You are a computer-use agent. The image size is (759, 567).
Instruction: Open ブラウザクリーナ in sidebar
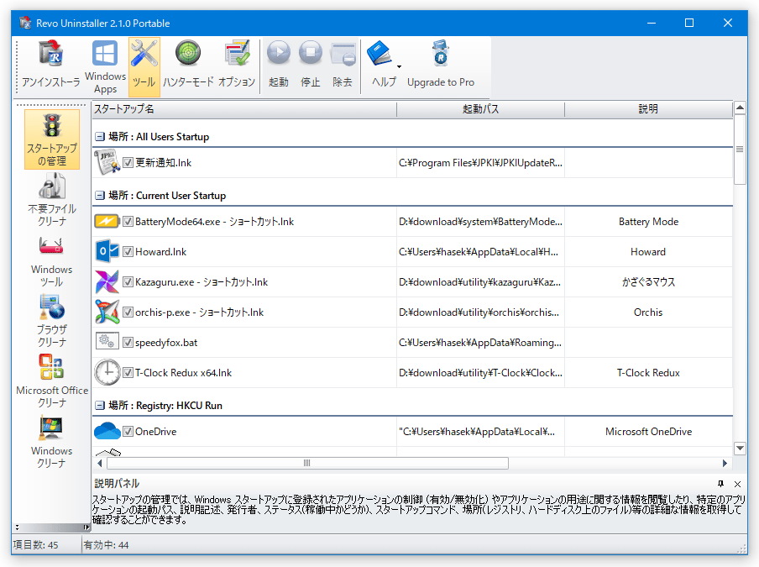(52, 321)
